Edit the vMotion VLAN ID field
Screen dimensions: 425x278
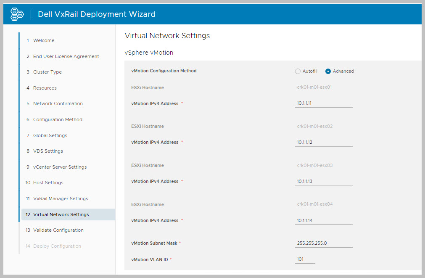point(305,259)
